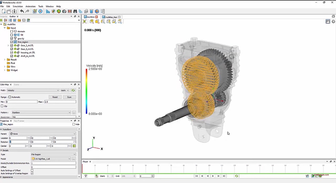The height and width of the screenshot is (183, 336).
Task: Click the fit-view icon above the viewport
Action: coord(84,21)
